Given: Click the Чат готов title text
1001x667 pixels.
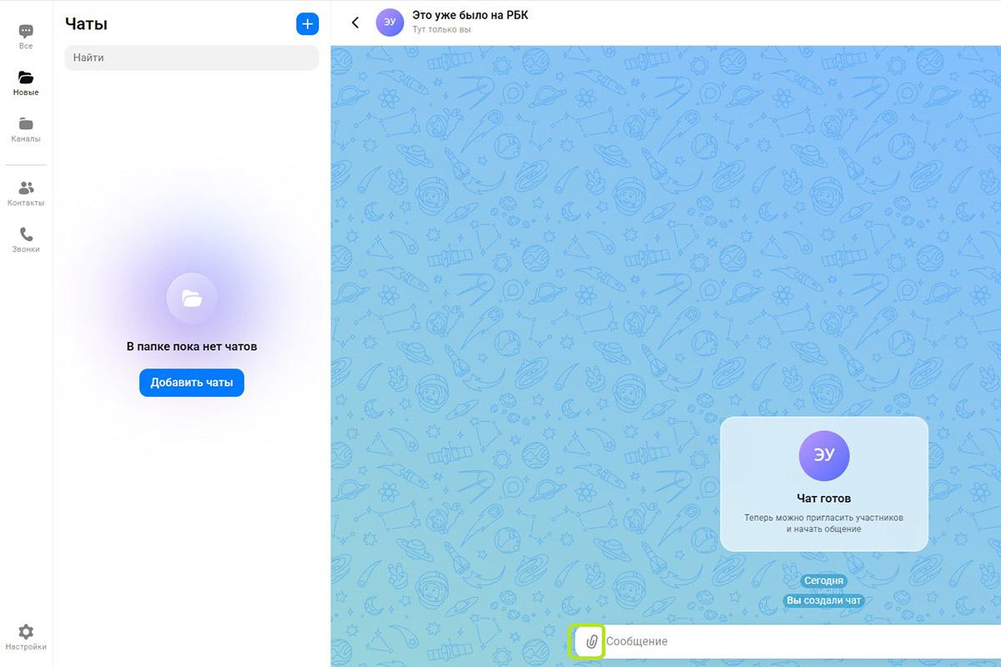Looking at the screenshot, I should click(824, 499).
